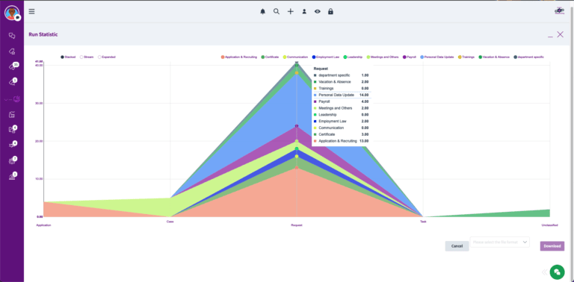Click the purple Payroll legend dot
574x282 pixels.
click(x=404, y=57)
